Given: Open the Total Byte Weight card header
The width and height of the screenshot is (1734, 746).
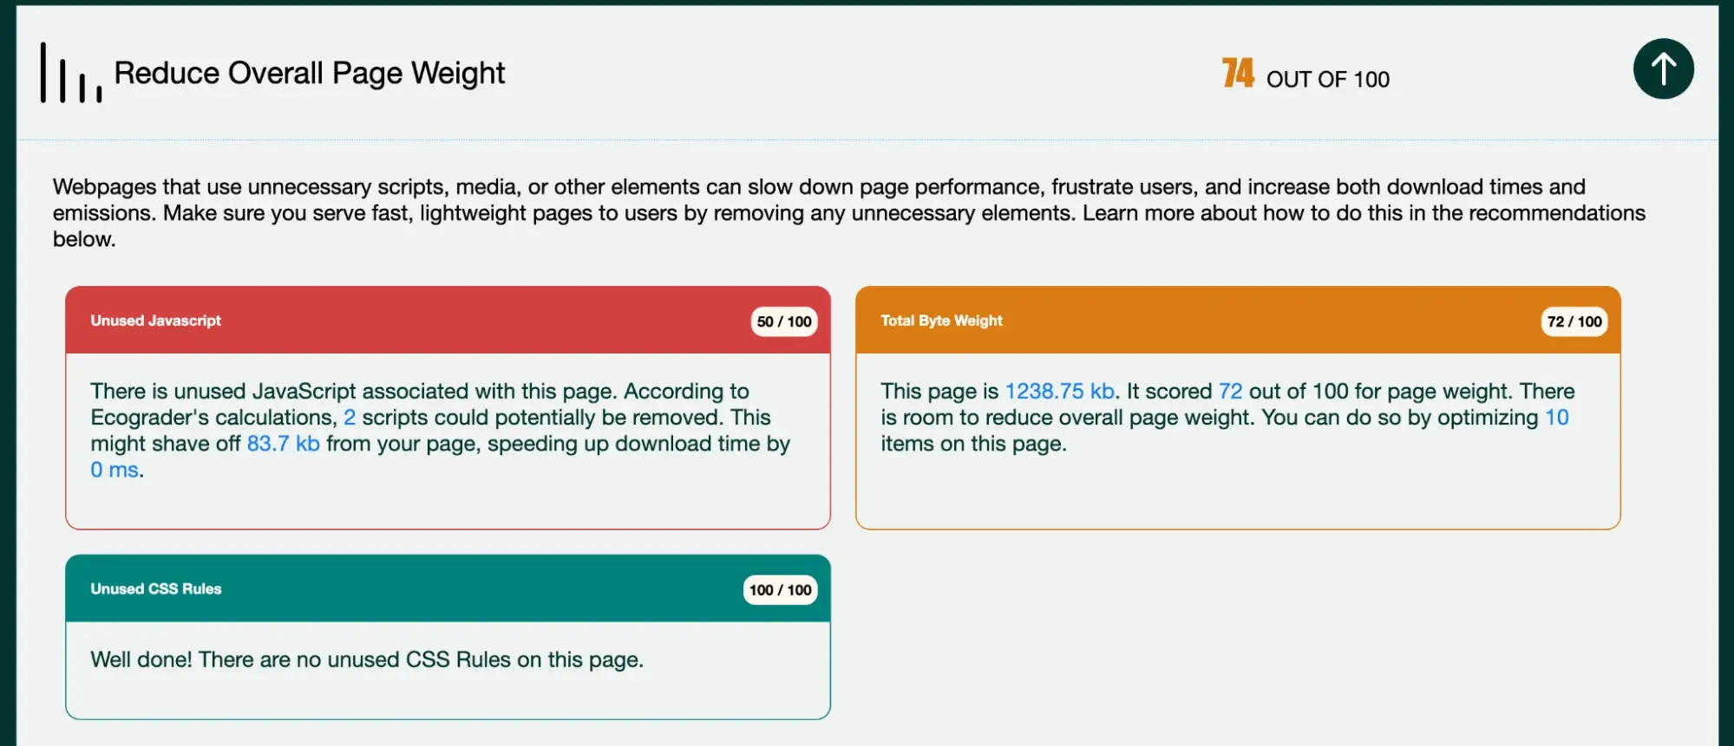Looking at the screenshot, I should [x=1238, y=321].
